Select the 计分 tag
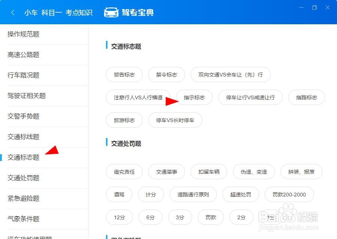The image size is (337, 239). coord(151,195)
